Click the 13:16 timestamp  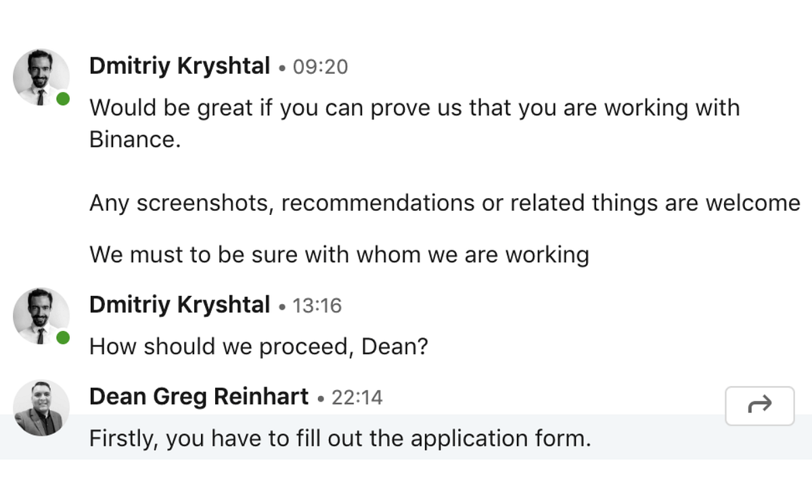pyautogui.click(x=317, y=306)
